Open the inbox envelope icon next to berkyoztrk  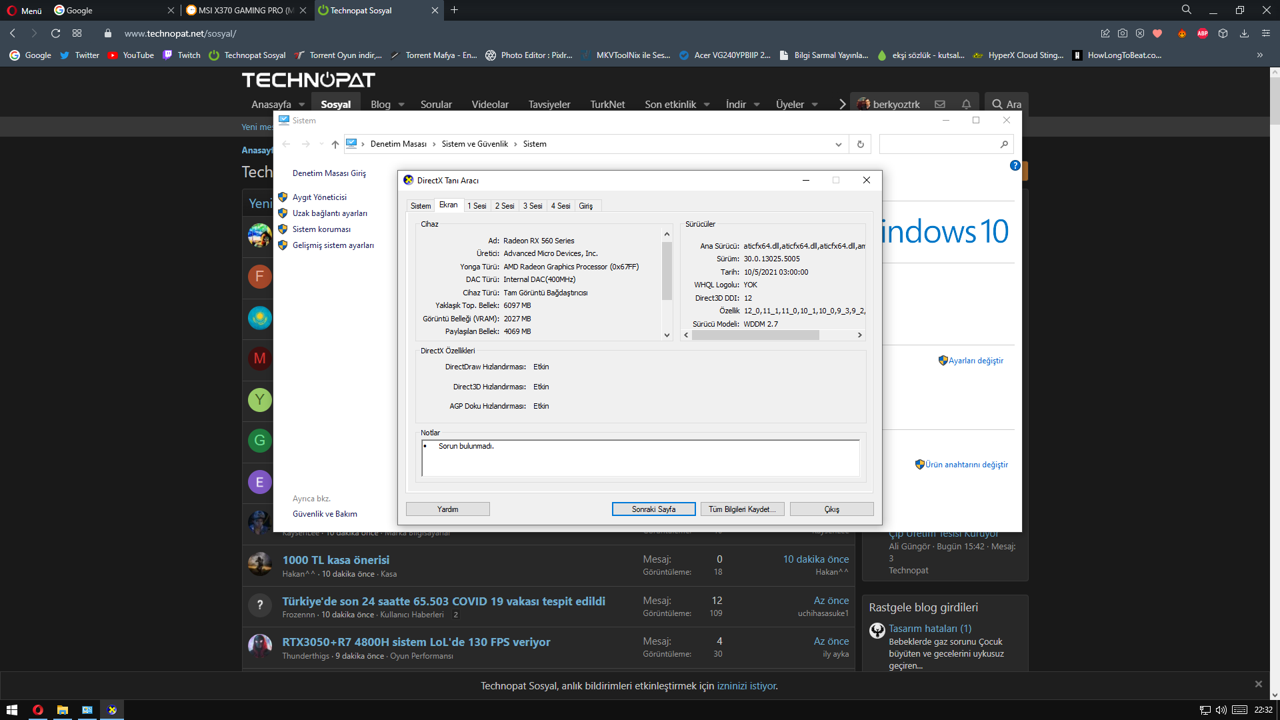pos(940,104)
